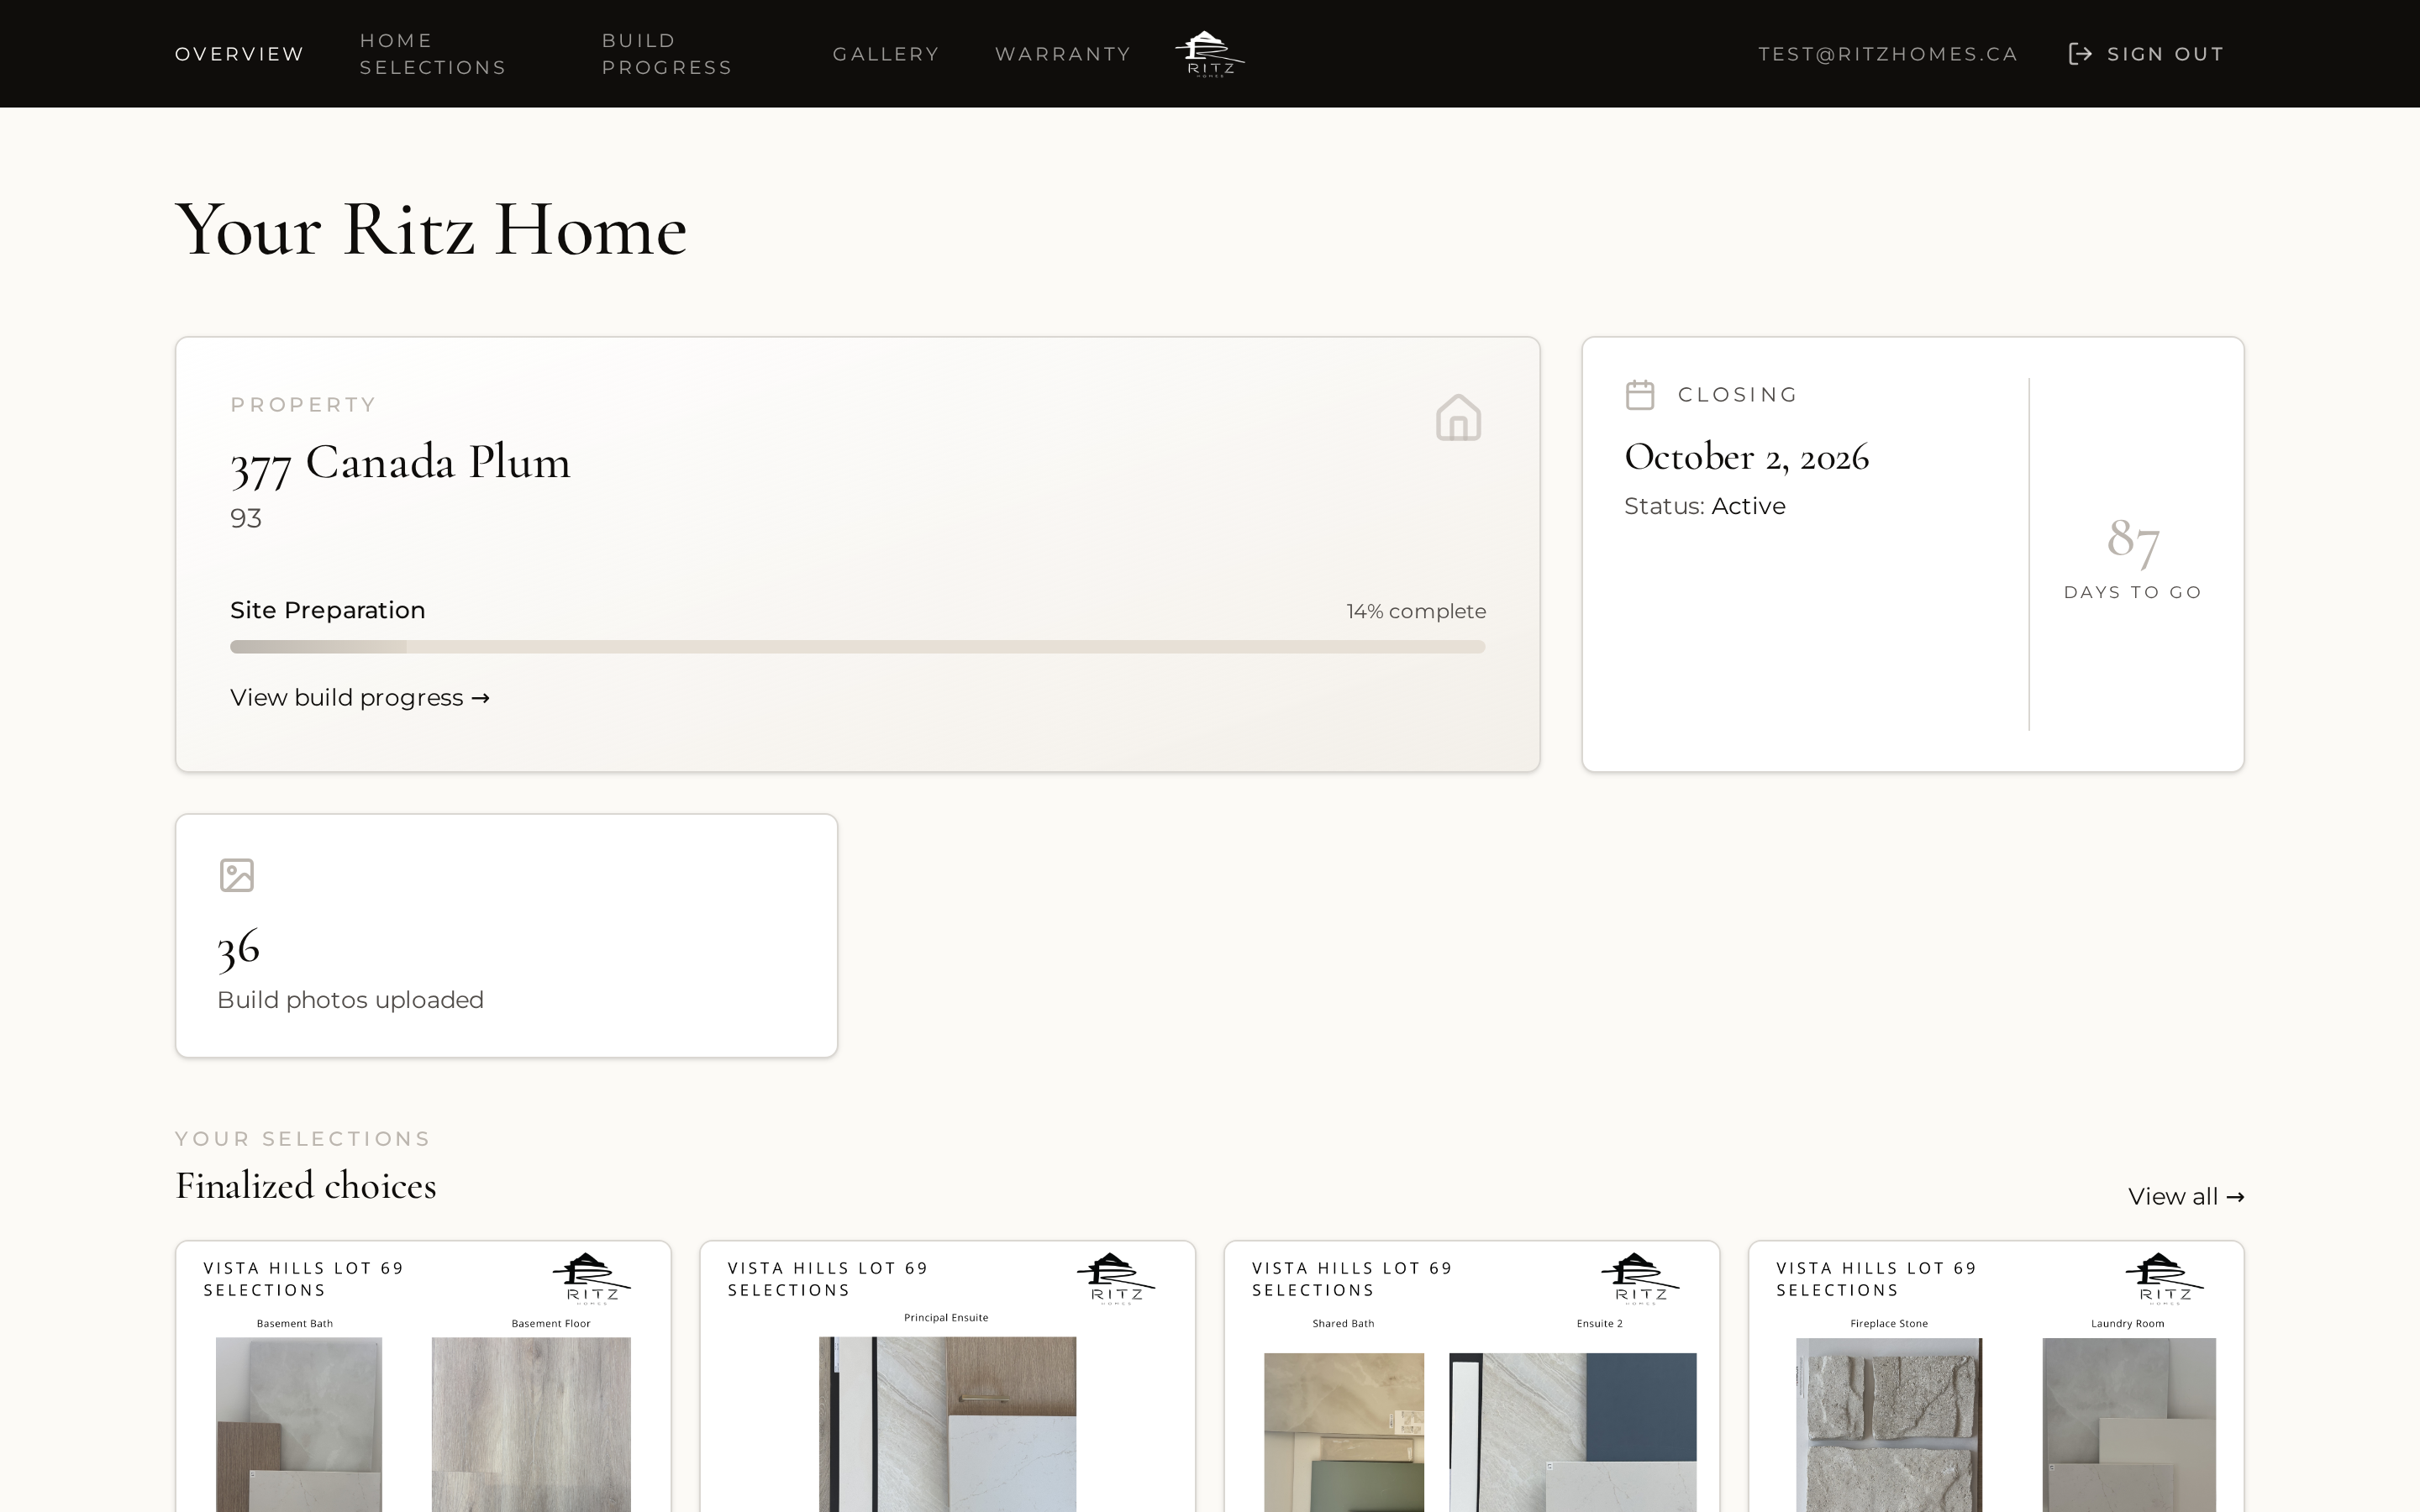Viewport: 2420px width, 1512px height.
Task: Open the Build Progress nav item
Action: (667, 54)
